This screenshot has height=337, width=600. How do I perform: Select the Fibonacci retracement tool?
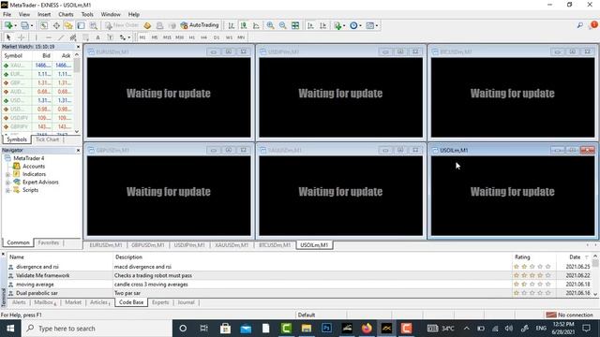coord(85,37)
